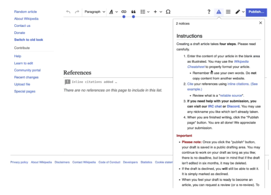Open the switch editor pencil dropdown

(240, 12)
